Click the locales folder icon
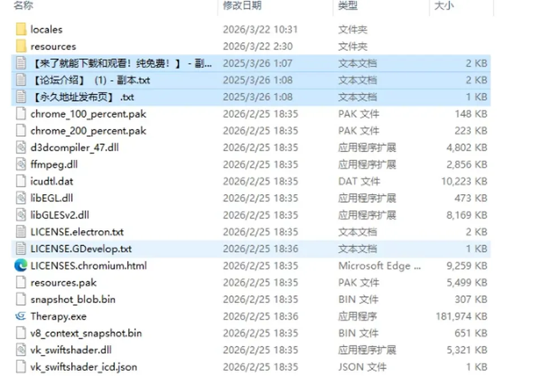 point(21,29)
